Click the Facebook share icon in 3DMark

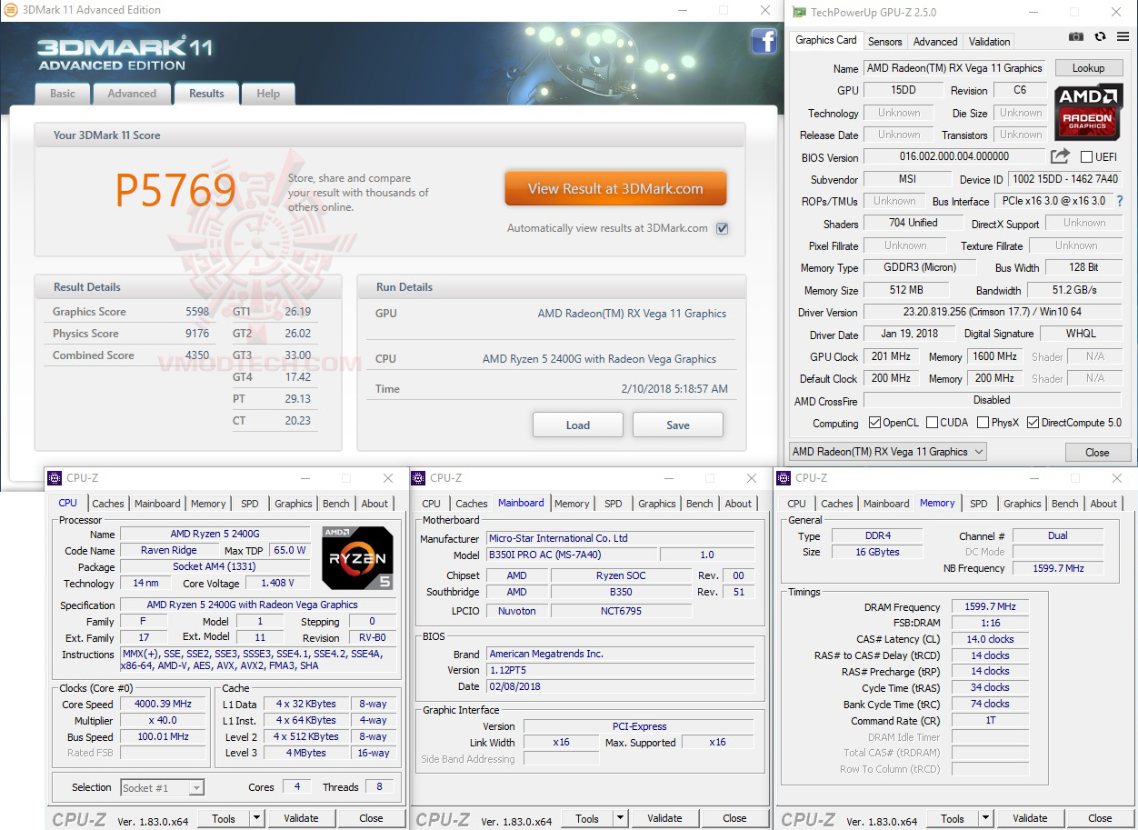[764, 42]
